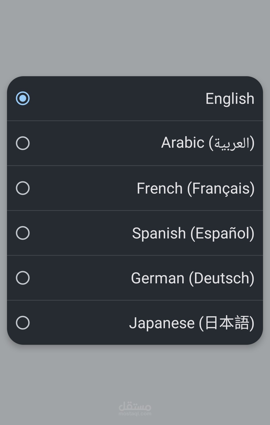Tap the word "Arabic" in the list
This screenshot has width=270, height=425.
point(182,143)
